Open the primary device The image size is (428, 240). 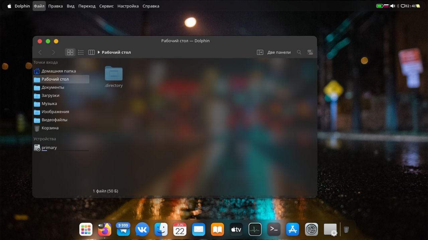tap(61, 148)
